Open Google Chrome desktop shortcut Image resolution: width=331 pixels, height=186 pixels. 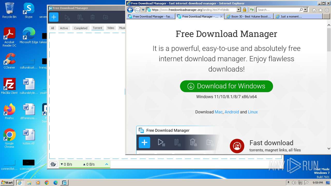click(9, 139)
